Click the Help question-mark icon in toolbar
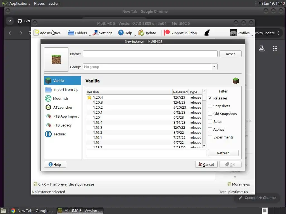This screenshot has height=214, width=286. (x=121, y=33)
